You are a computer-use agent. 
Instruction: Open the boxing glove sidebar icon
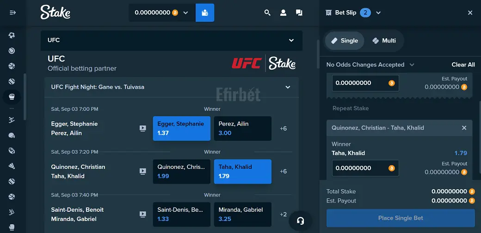(12, 227)
